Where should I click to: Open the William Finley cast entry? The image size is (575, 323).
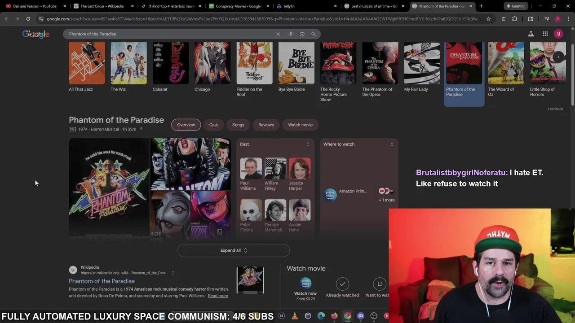coord(275,174)
